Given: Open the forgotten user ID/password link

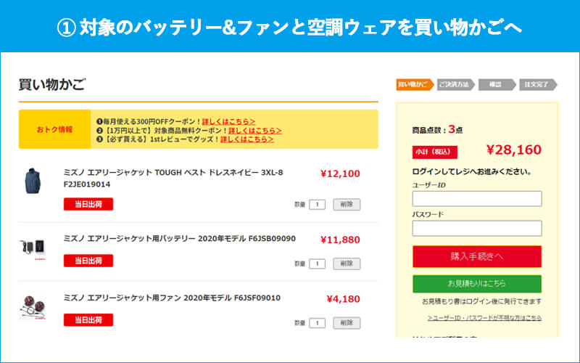Looking at the screenshot, I should click(x=484, y=318).
